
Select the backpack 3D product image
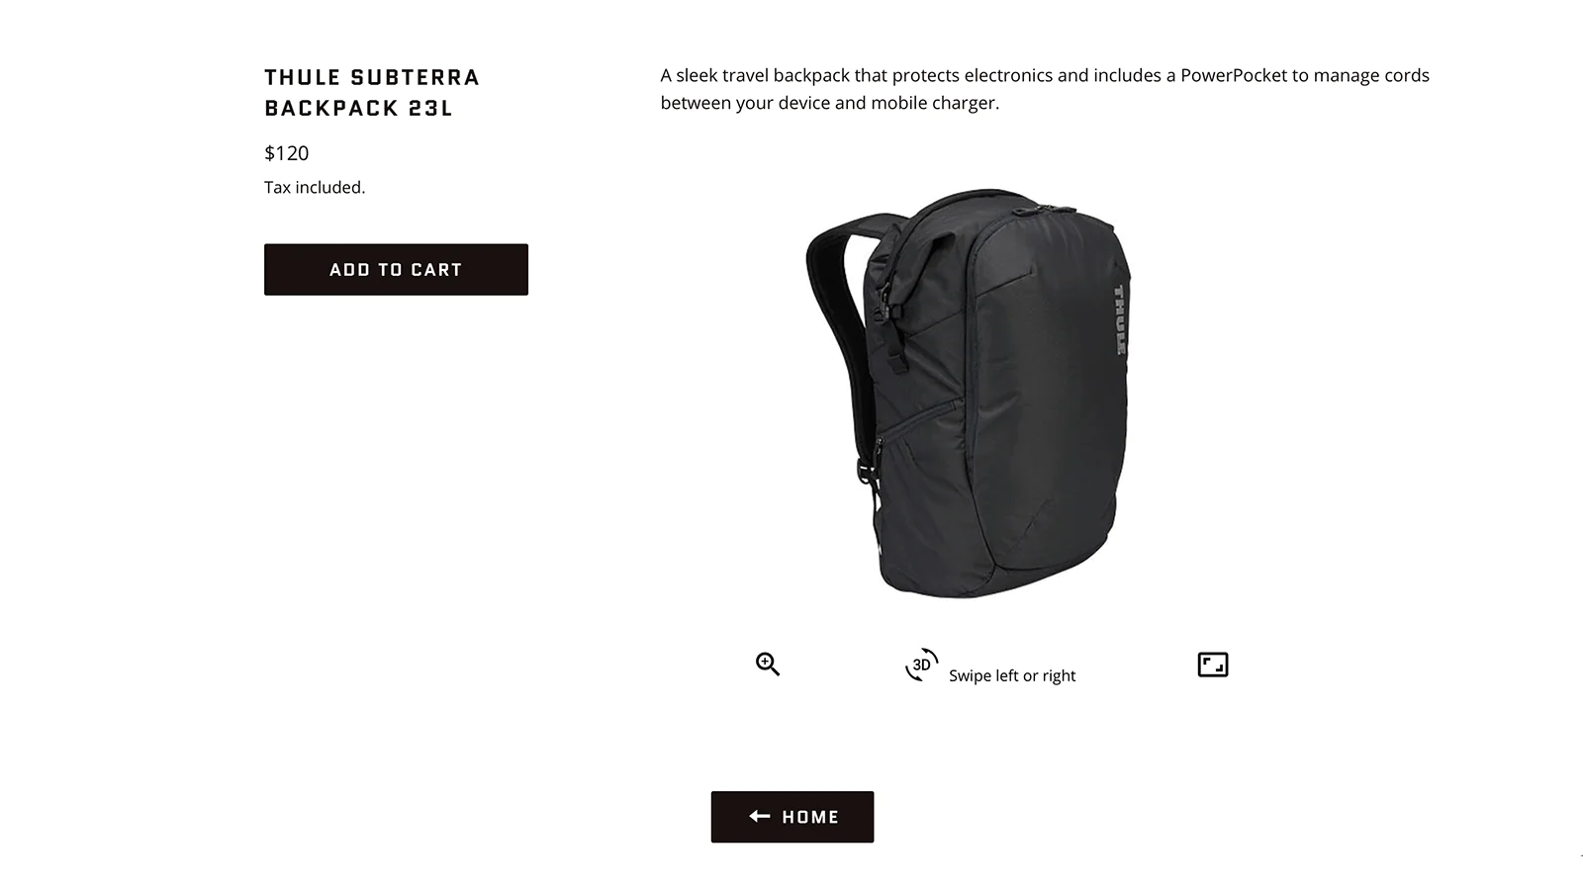point(968,393)
